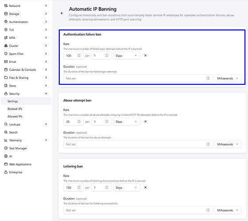Select Settings under Security

coord(26,101)
